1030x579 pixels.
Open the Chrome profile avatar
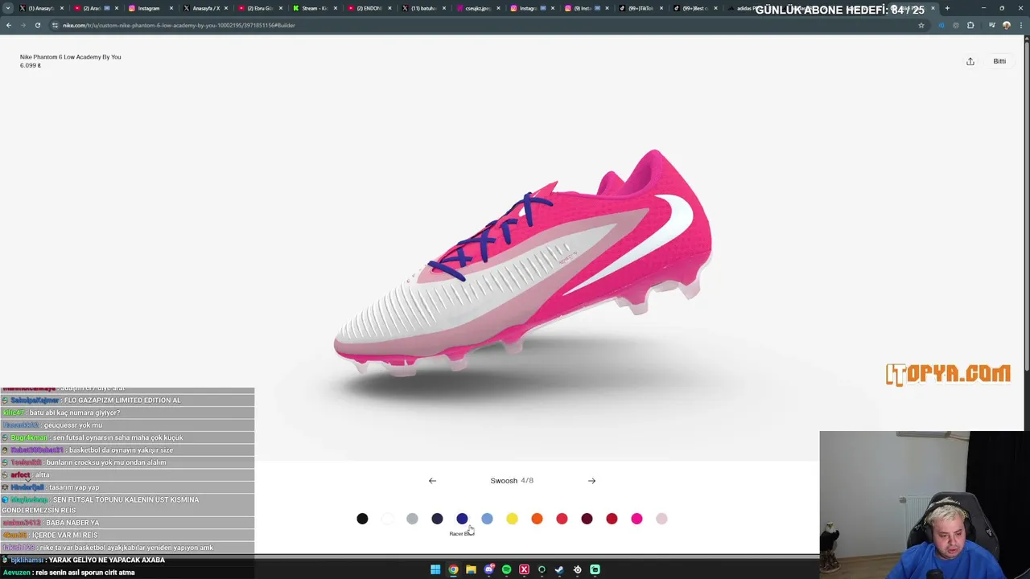1006,25
